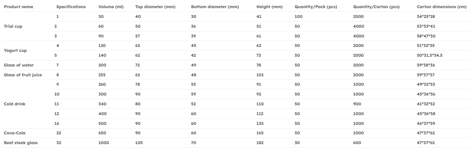Screen dimensions: 471x150
Task: Select the "Glass of water" row label
Action: pos(19,65)
